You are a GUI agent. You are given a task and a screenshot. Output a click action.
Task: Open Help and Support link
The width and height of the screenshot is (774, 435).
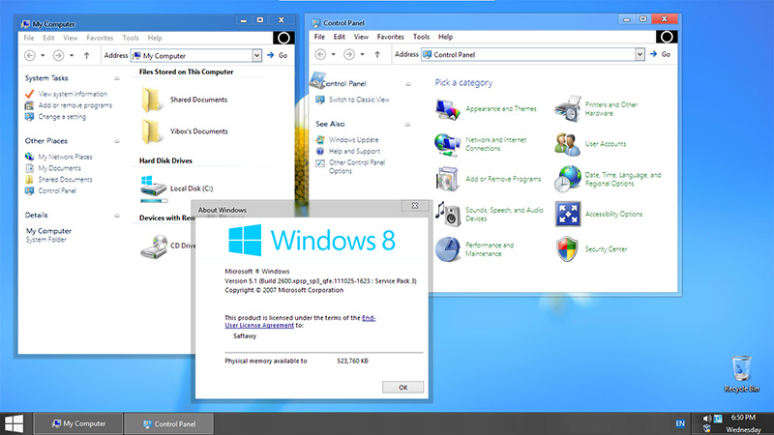click(x=354, y=152)
